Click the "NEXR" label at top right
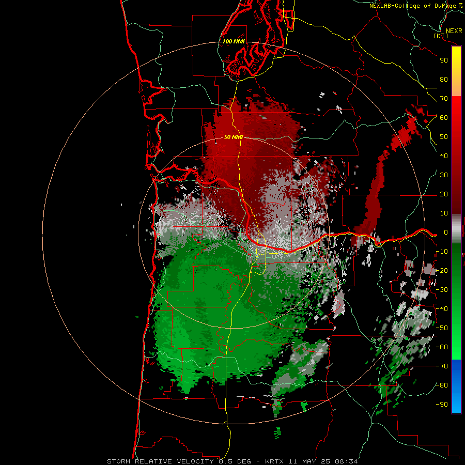This screenshot has width=465, height=465. click(454, 31)
